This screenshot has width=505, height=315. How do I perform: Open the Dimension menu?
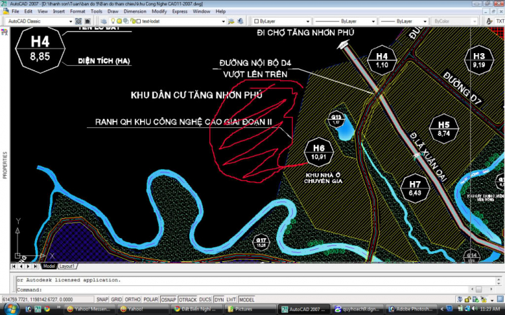coord(135,11)
